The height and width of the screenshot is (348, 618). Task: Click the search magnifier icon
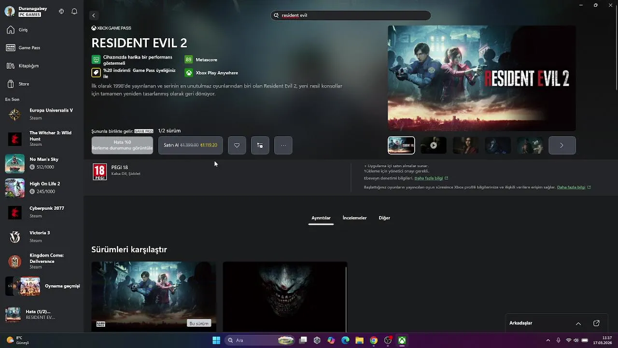point(277,15)
